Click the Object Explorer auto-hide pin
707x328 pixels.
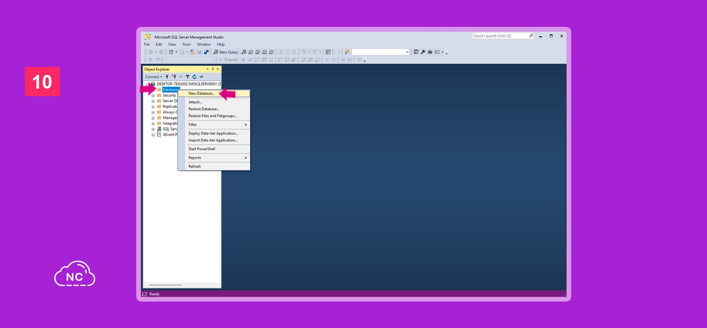click(213, 69)
